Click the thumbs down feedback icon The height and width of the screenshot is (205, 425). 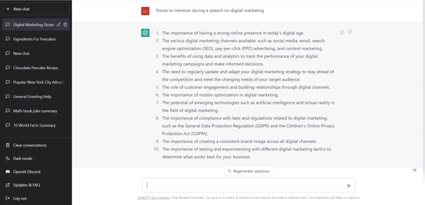point(350,32)
